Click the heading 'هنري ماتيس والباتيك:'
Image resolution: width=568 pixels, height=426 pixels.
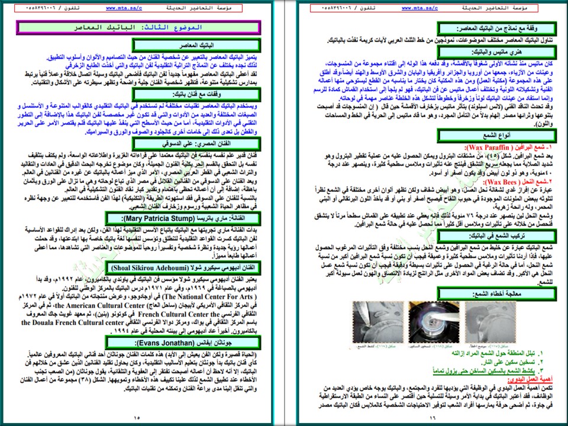point(496,53)
